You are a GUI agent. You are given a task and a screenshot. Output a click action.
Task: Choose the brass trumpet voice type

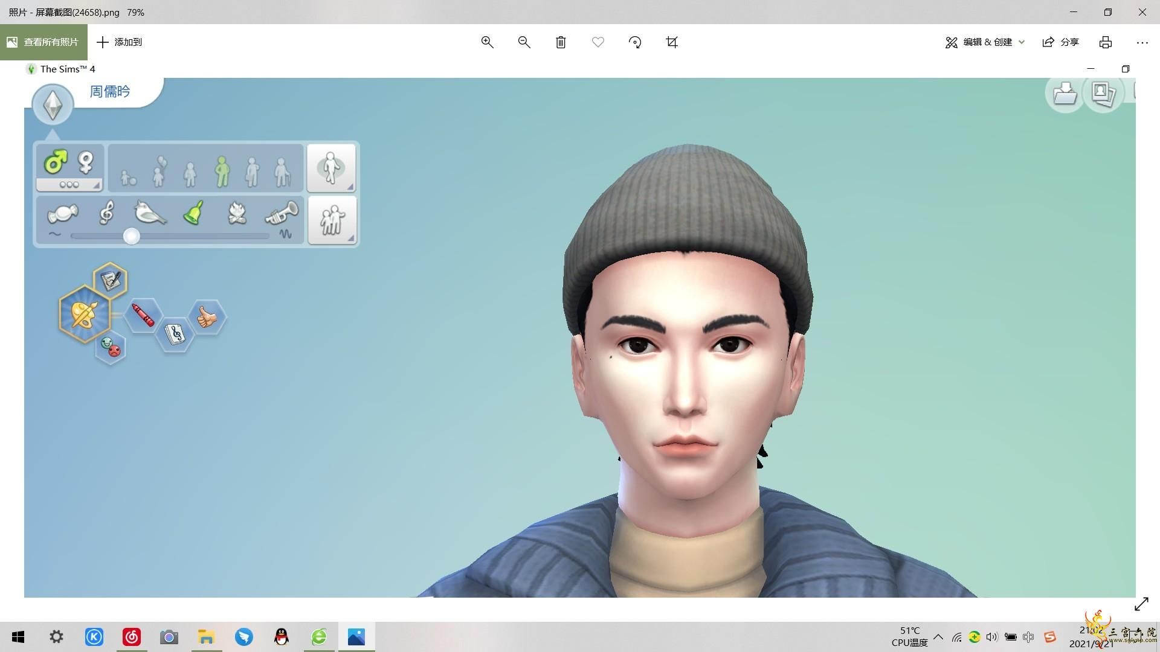(282, 214)
